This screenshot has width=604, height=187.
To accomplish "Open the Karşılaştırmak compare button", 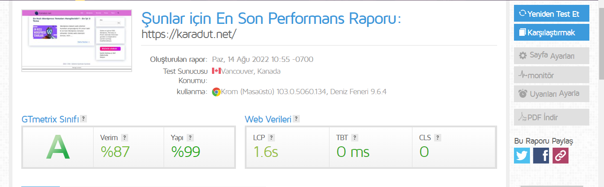I will (552, 32).
